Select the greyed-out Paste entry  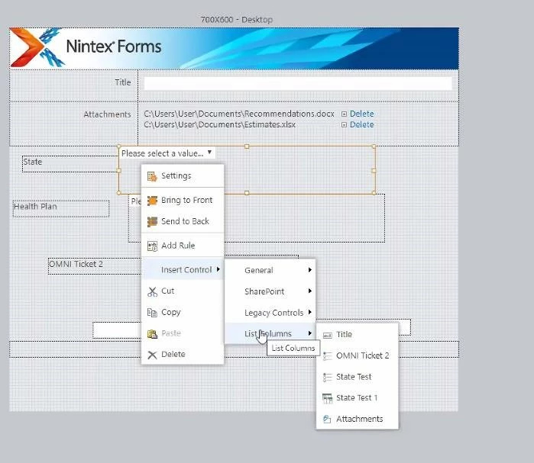coord(183,333)
